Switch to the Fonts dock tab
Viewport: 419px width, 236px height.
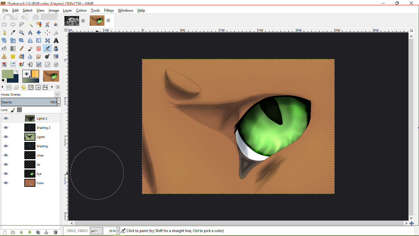(45, 87)
